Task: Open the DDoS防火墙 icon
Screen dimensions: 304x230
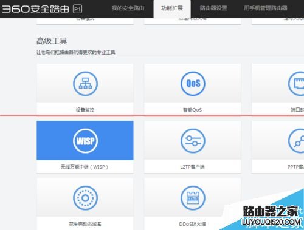Action: (193, 198)
